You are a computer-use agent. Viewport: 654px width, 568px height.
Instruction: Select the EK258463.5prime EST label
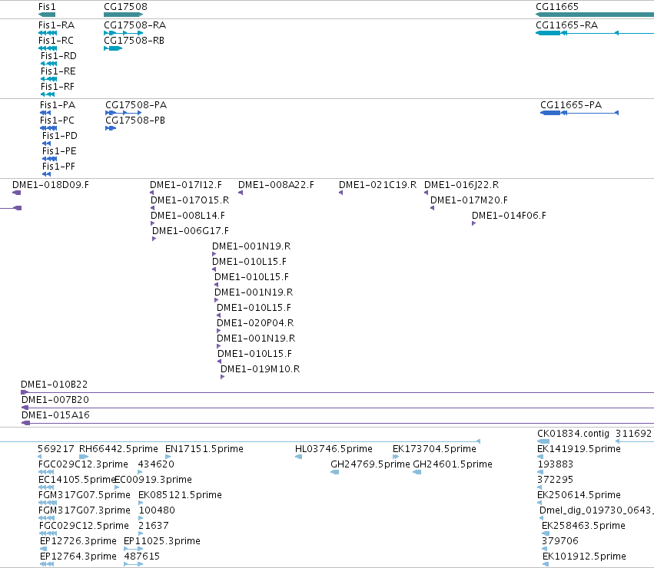[x=583, y=527]
